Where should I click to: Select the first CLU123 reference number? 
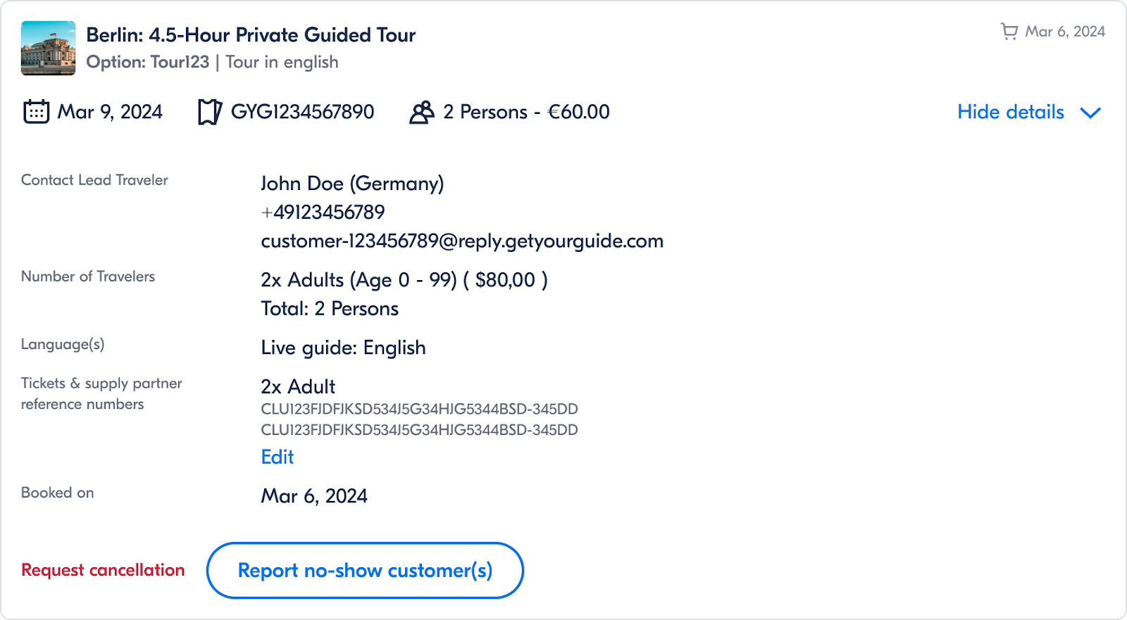pyautogui.click(x=419, y=408)
